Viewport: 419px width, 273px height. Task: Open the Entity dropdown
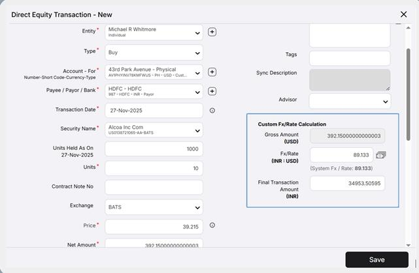click(154, 32)
